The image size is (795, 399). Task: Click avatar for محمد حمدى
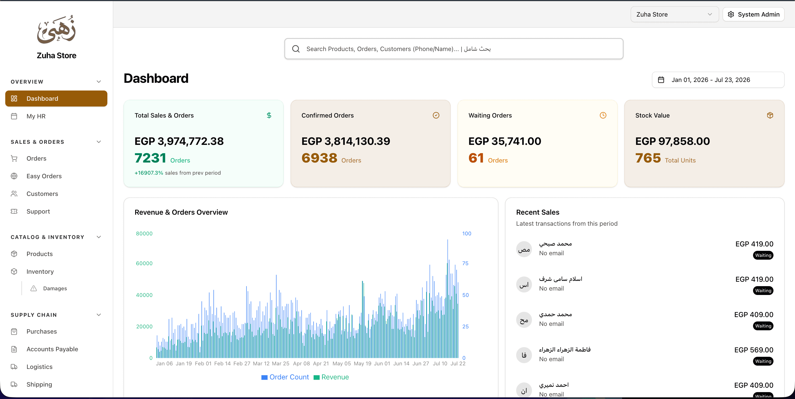coord(524,320)
